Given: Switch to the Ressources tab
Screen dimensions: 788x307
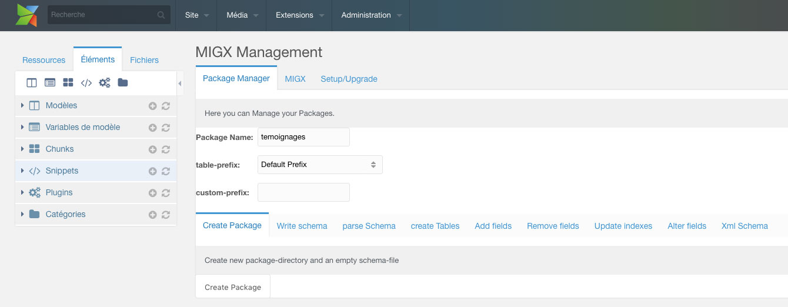Looking at the screenshot, I should (x=44, y=60).
